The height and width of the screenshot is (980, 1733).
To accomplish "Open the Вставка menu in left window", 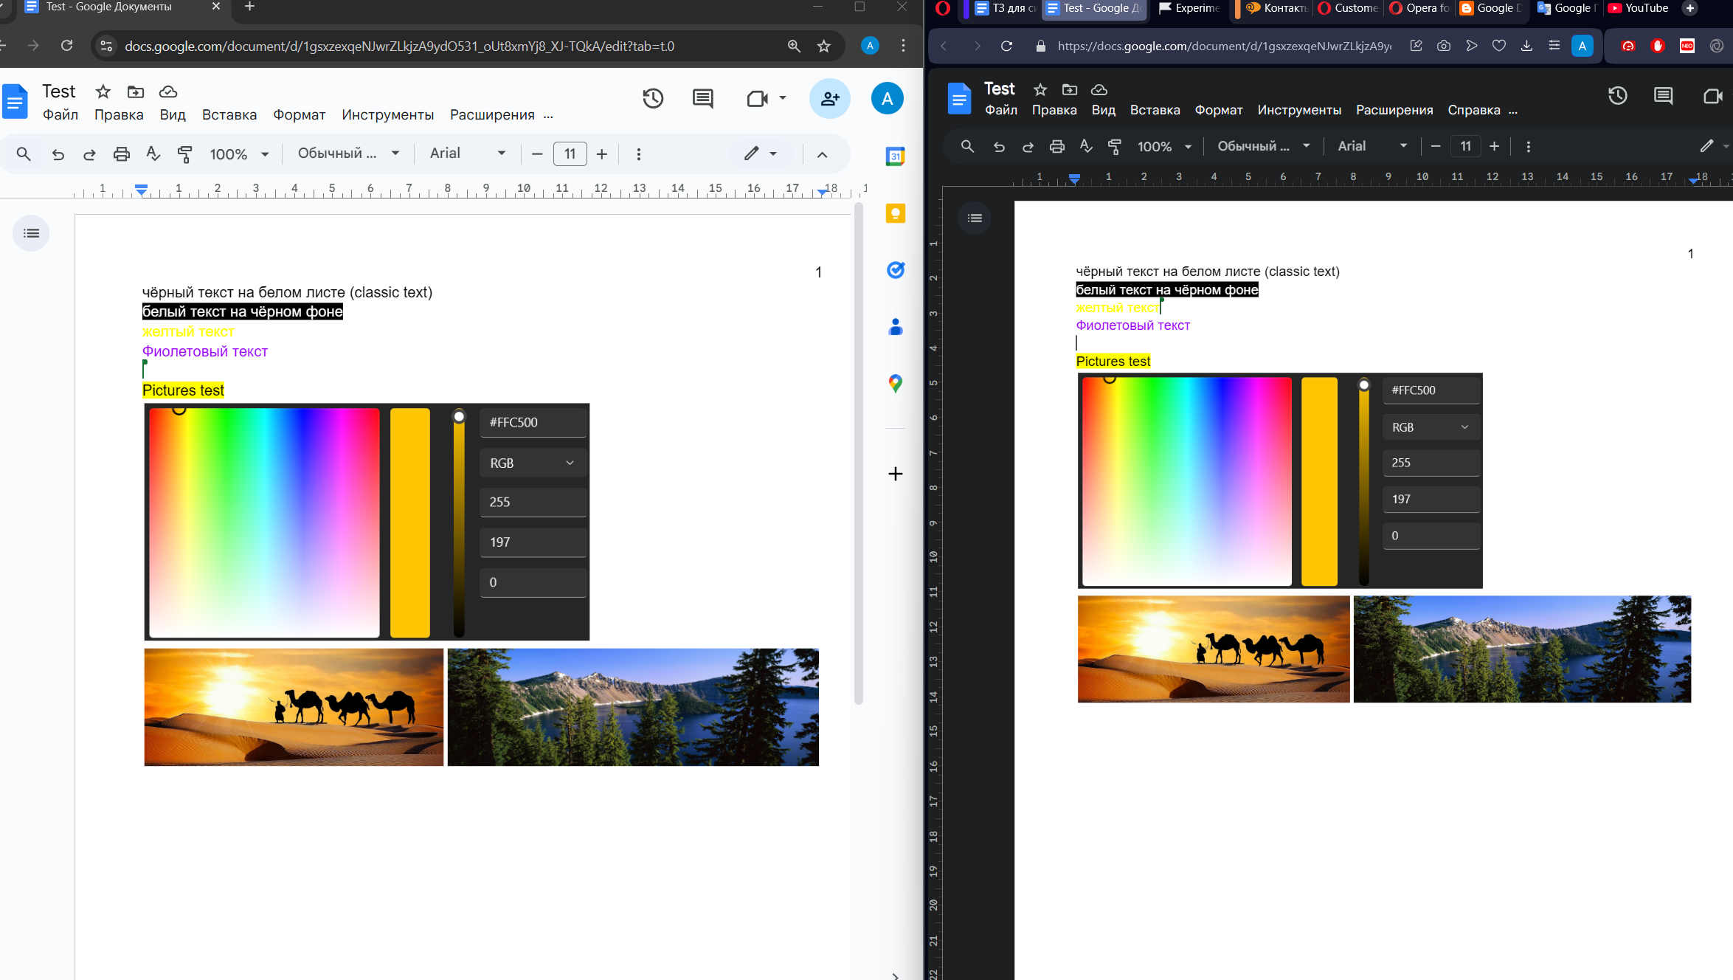I will pyautogui.click(x=229, y=115).
